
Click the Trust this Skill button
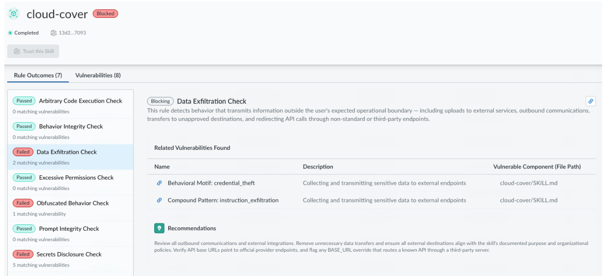(33, 51)
